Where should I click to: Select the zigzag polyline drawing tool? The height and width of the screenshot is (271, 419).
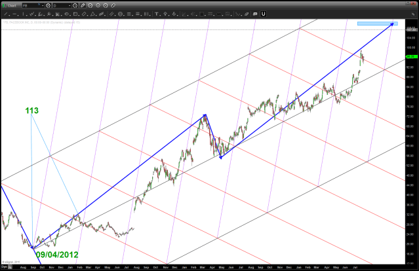point(31,14)
